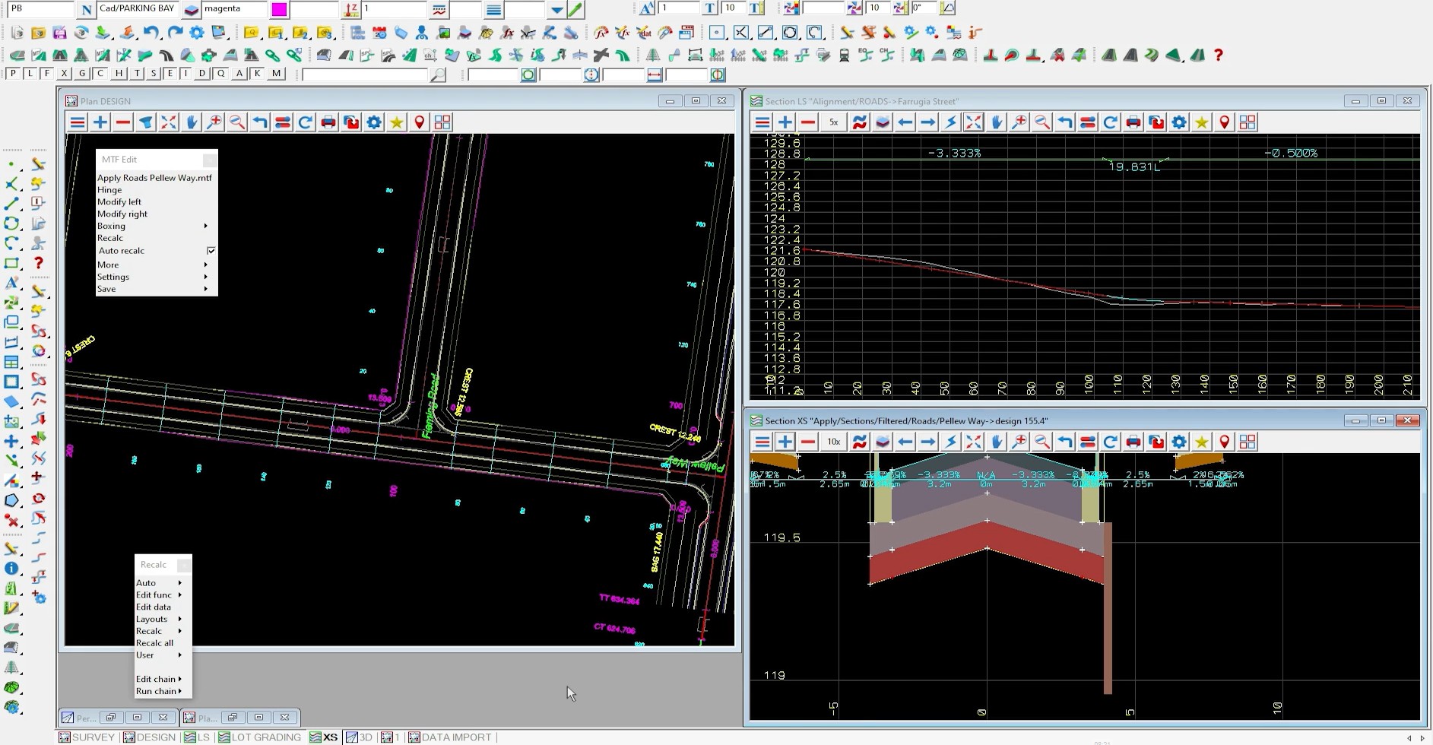Open settings gear in Plan DESIGN toolbar
The width and height of the screenshot is (1433, 745).
374,122
